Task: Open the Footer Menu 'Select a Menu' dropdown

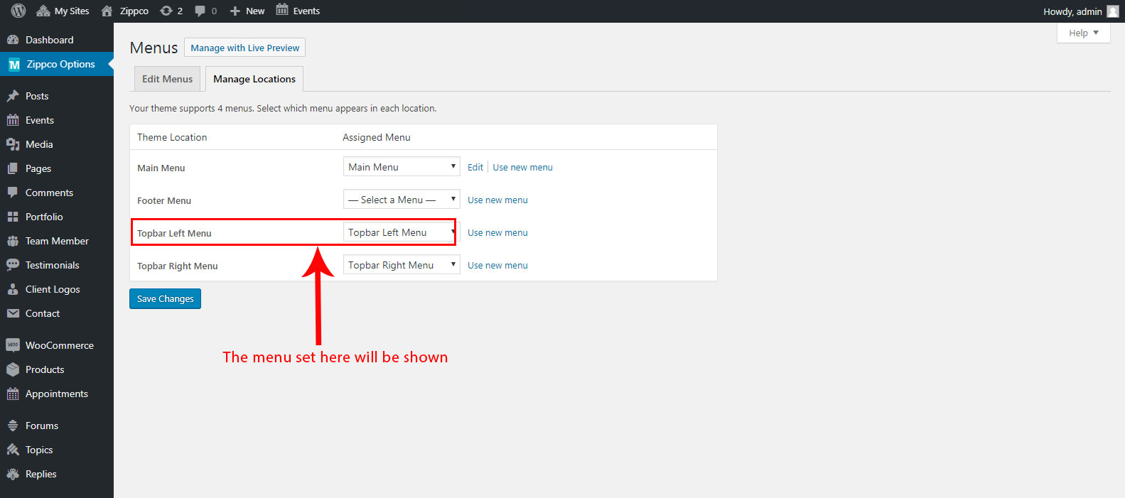Action: (x=402, y=200)
